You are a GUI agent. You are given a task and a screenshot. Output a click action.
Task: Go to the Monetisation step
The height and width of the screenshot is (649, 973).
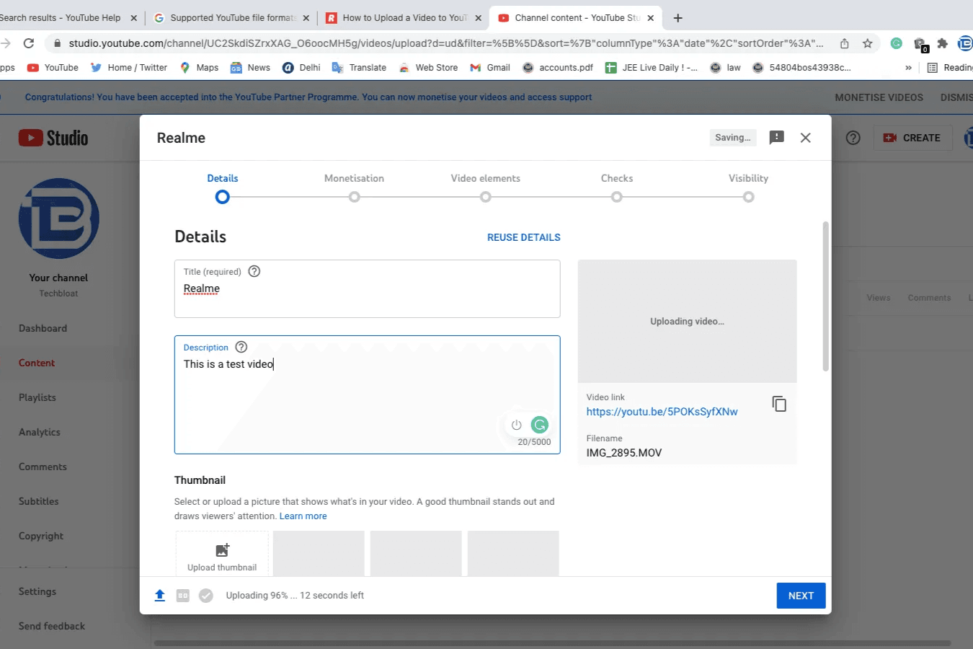(354, 187)
